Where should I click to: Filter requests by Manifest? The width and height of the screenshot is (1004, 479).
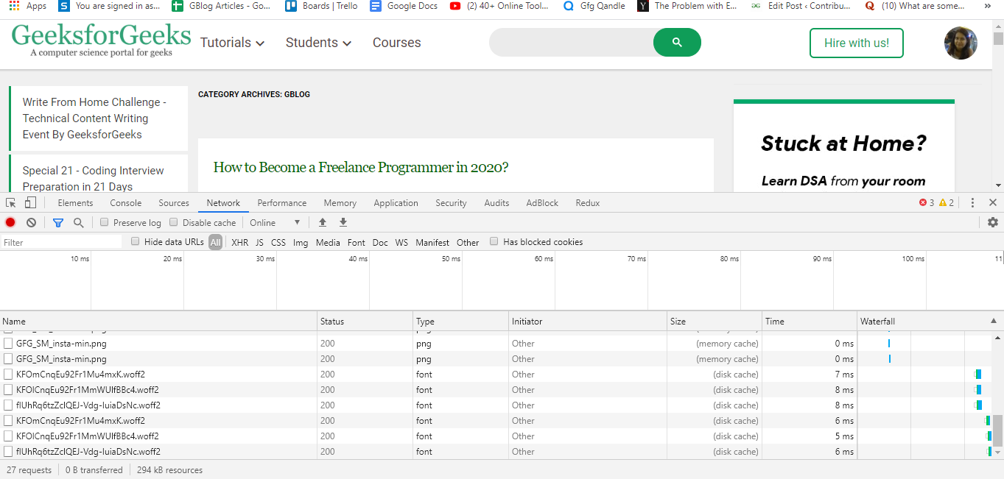[432, 242]
